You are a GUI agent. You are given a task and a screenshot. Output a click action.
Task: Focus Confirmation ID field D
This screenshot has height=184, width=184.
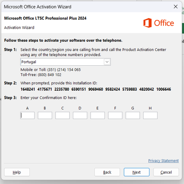tap(80, 115)
